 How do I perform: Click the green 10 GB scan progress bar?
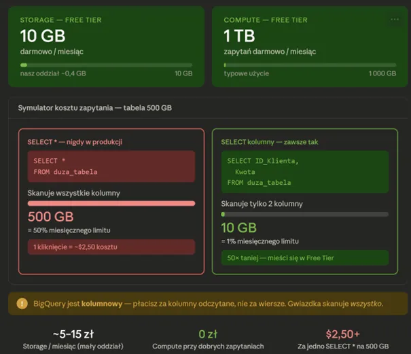pos(304,214)
